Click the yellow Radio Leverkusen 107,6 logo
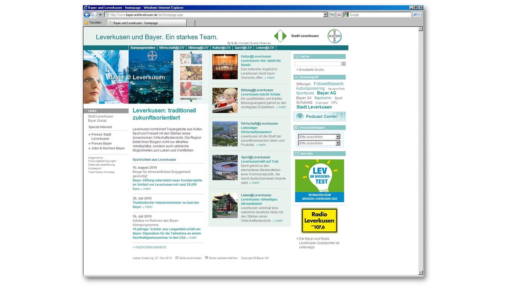This screenshot has width=511, height=287. point(319,221)
